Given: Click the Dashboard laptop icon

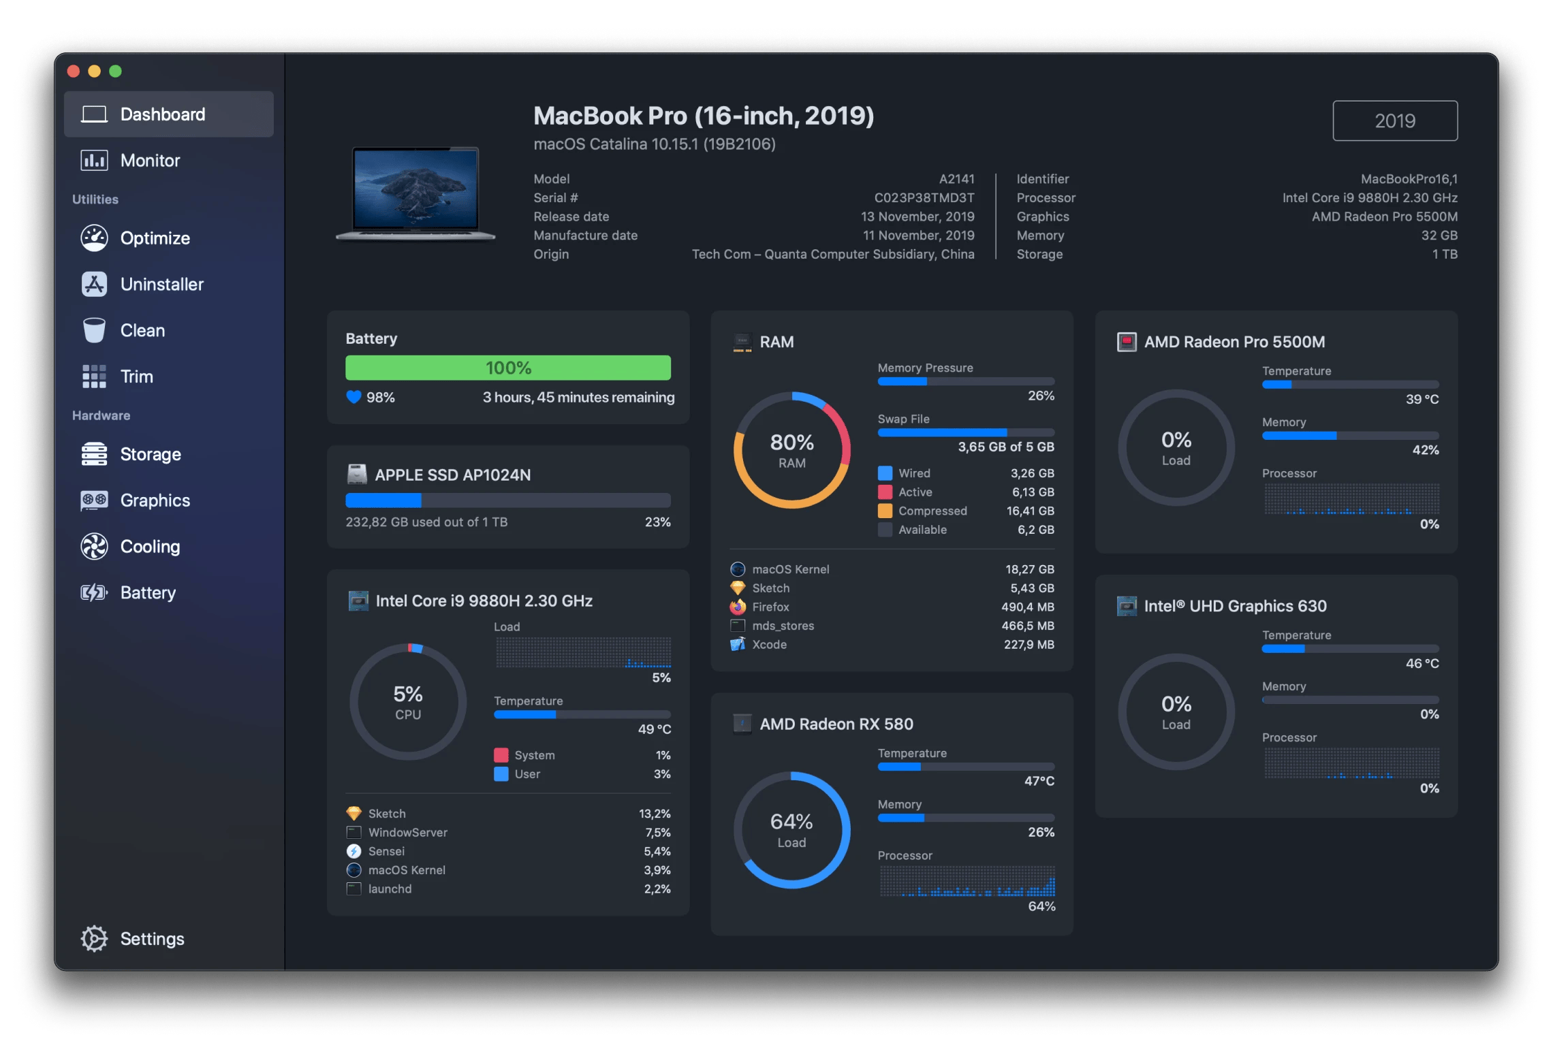Looking at the screenshot, I should coord(94,114).
